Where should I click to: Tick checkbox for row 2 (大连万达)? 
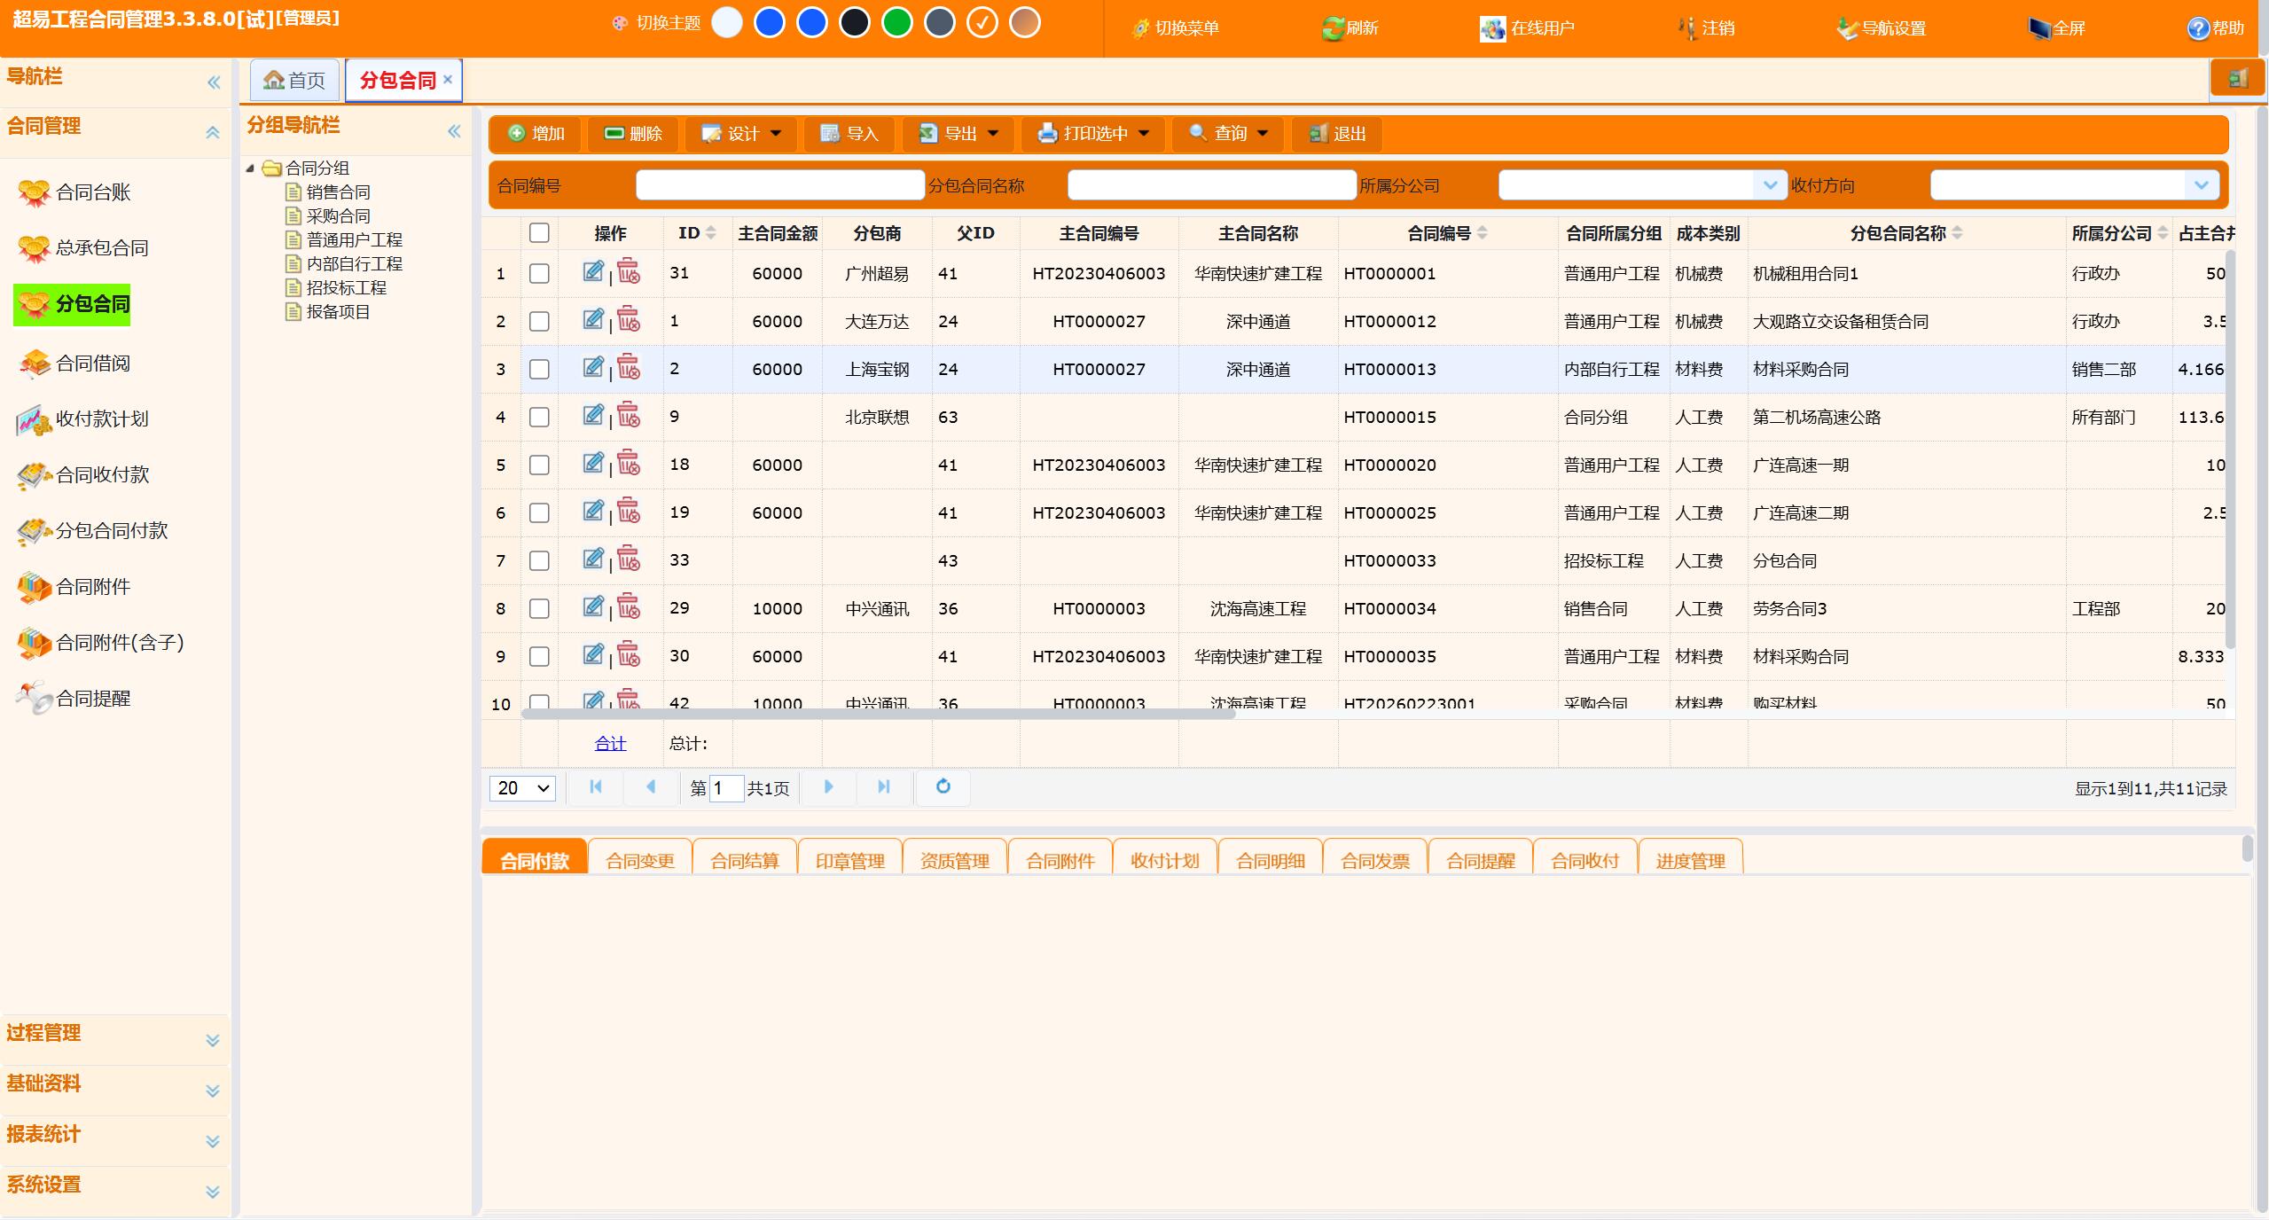pos(539,322)
